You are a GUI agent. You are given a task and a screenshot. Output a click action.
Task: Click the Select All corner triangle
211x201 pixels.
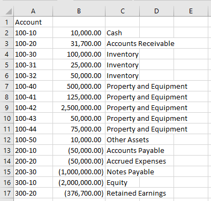pyautogui.click(x=8, y=11)
